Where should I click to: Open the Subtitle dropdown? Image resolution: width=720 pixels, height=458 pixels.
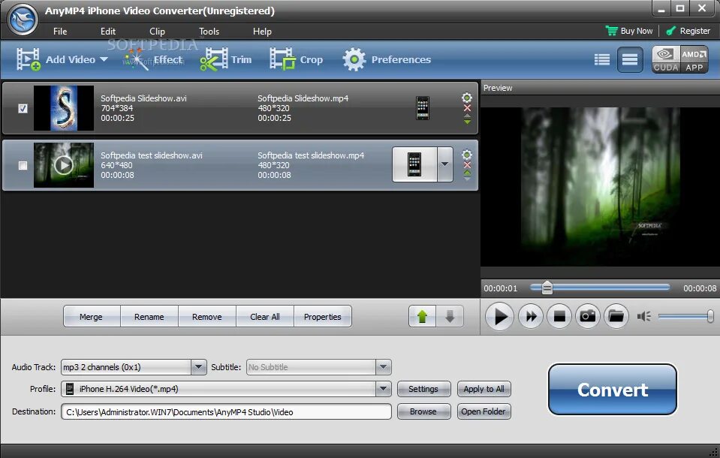click(384, 367)
